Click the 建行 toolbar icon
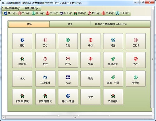This screenshot has width=156, height=121. [x=10, y=13]
